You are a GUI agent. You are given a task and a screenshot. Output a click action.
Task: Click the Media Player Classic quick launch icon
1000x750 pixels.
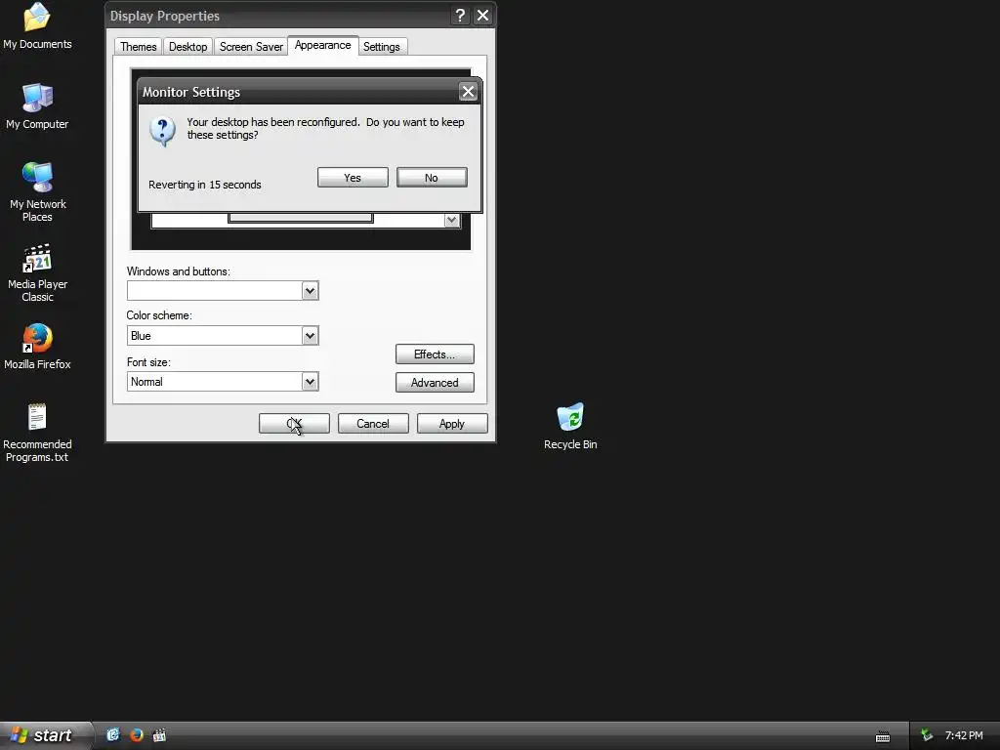(x=159, y=734)
